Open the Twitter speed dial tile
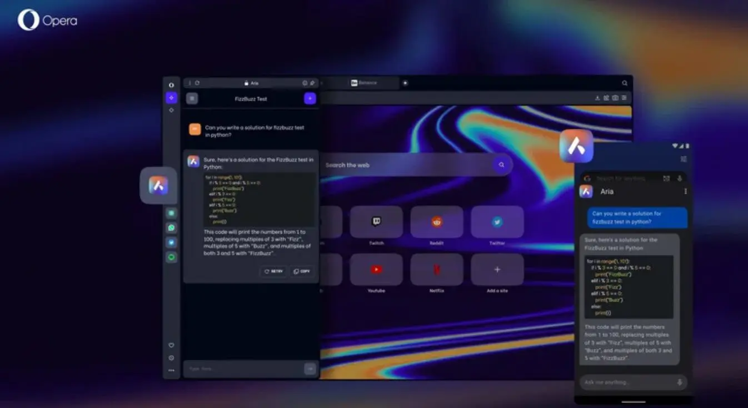This screenshot has height=408, width=748. click(497, 222)
